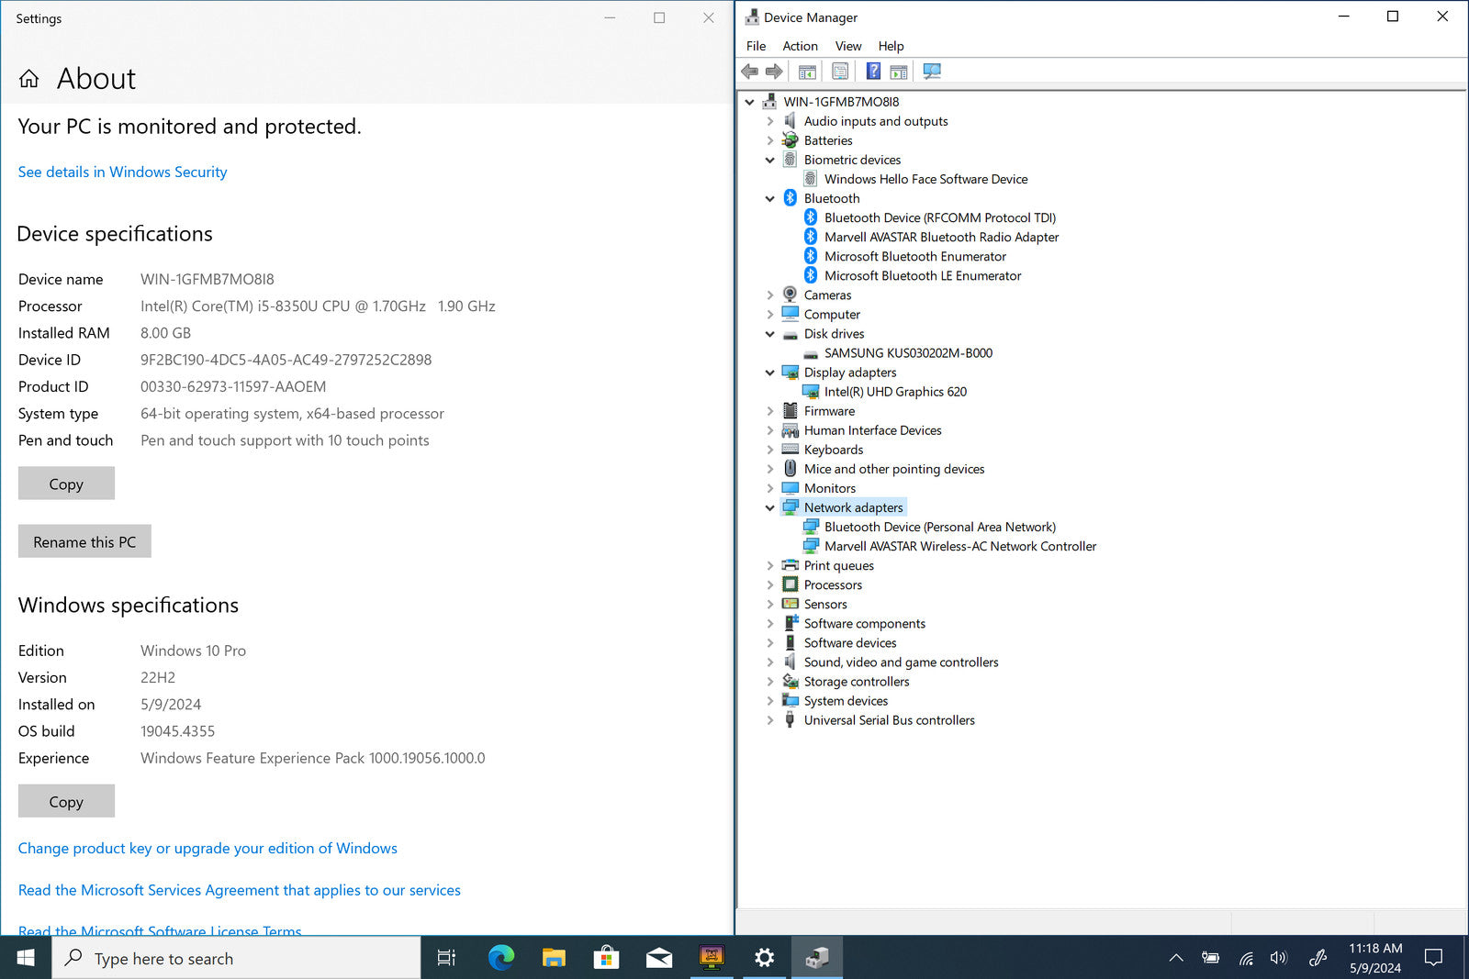Copy the Device specifications

click(66, 484)
